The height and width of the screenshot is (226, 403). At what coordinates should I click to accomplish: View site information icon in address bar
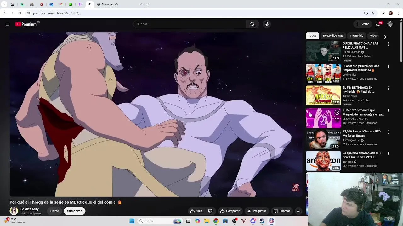click(28, 13)
